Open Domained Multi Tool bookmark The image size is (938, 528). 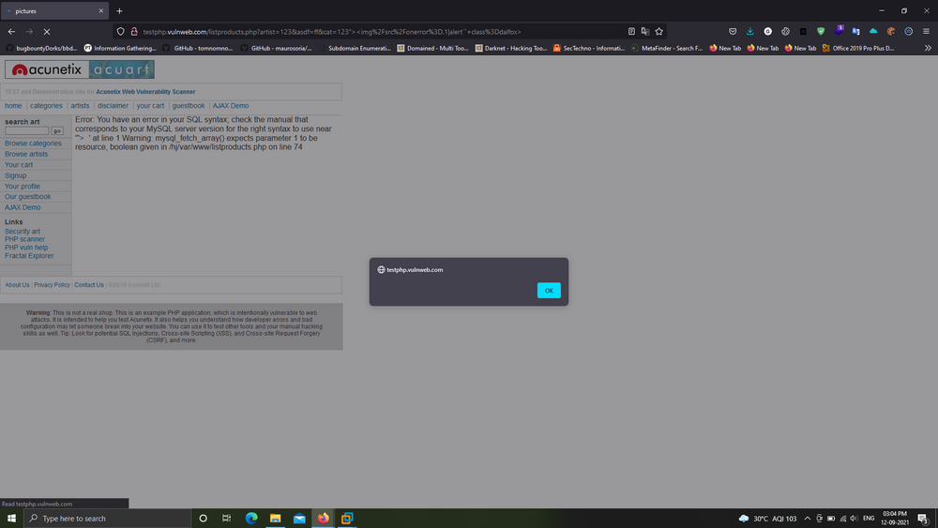coord(432,48)
